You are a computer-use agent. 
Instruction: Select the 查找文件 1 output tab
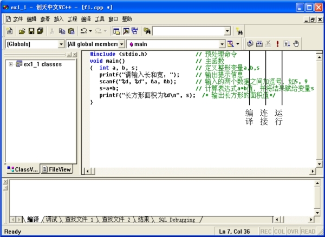click(79, 219)
